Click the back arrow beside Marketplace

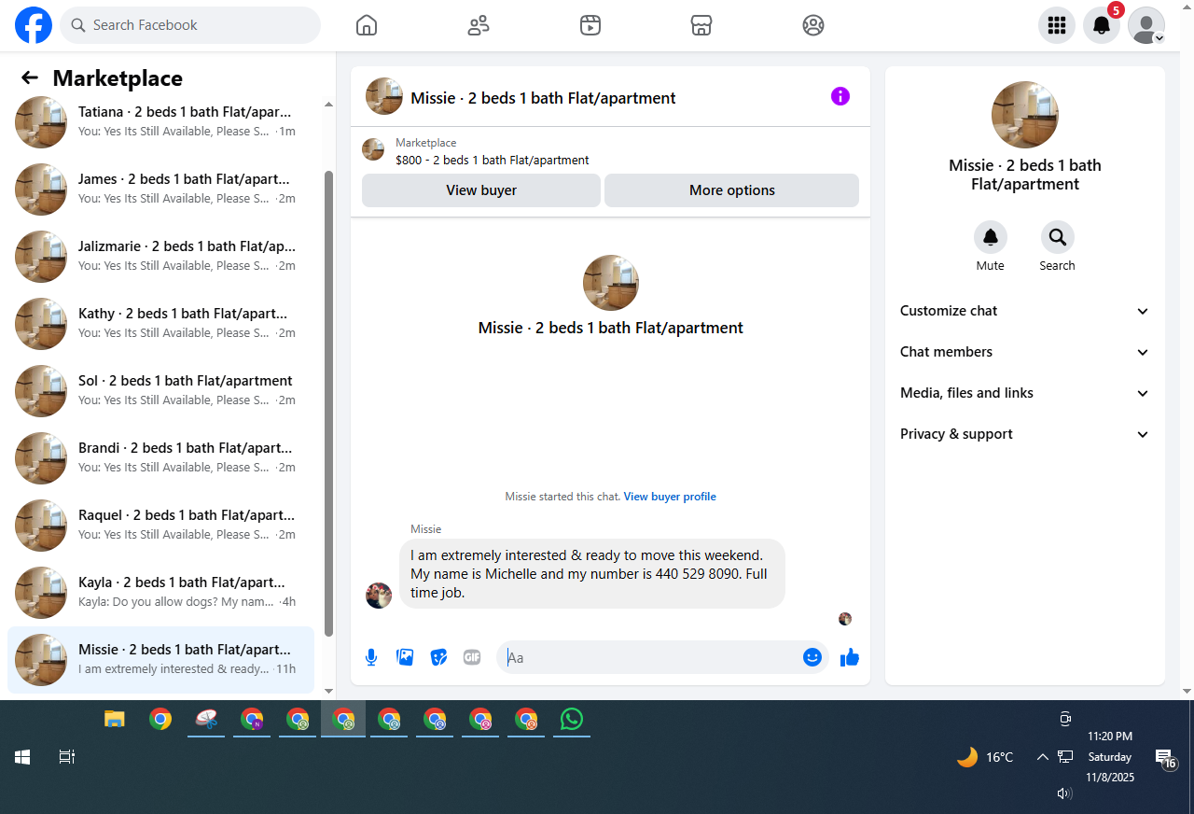(x=30, y=78)
